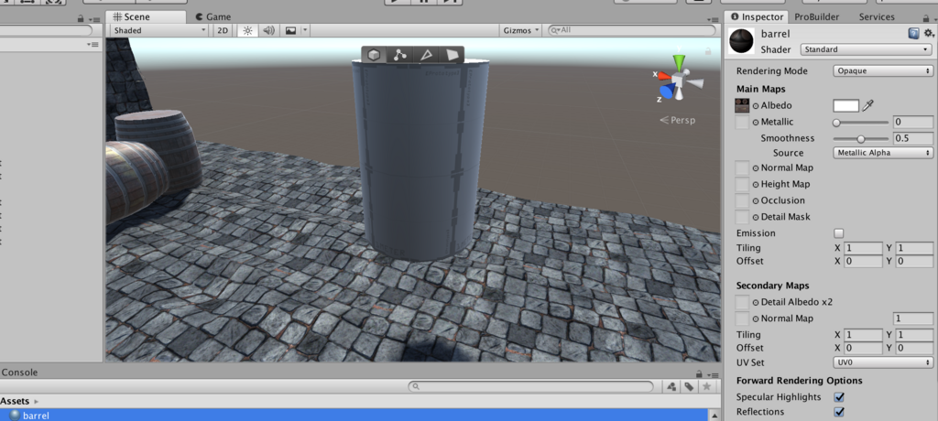Open Occlusion texture picker circle
The width and height of the screenshot is (938, 421).
coord(756,201)
